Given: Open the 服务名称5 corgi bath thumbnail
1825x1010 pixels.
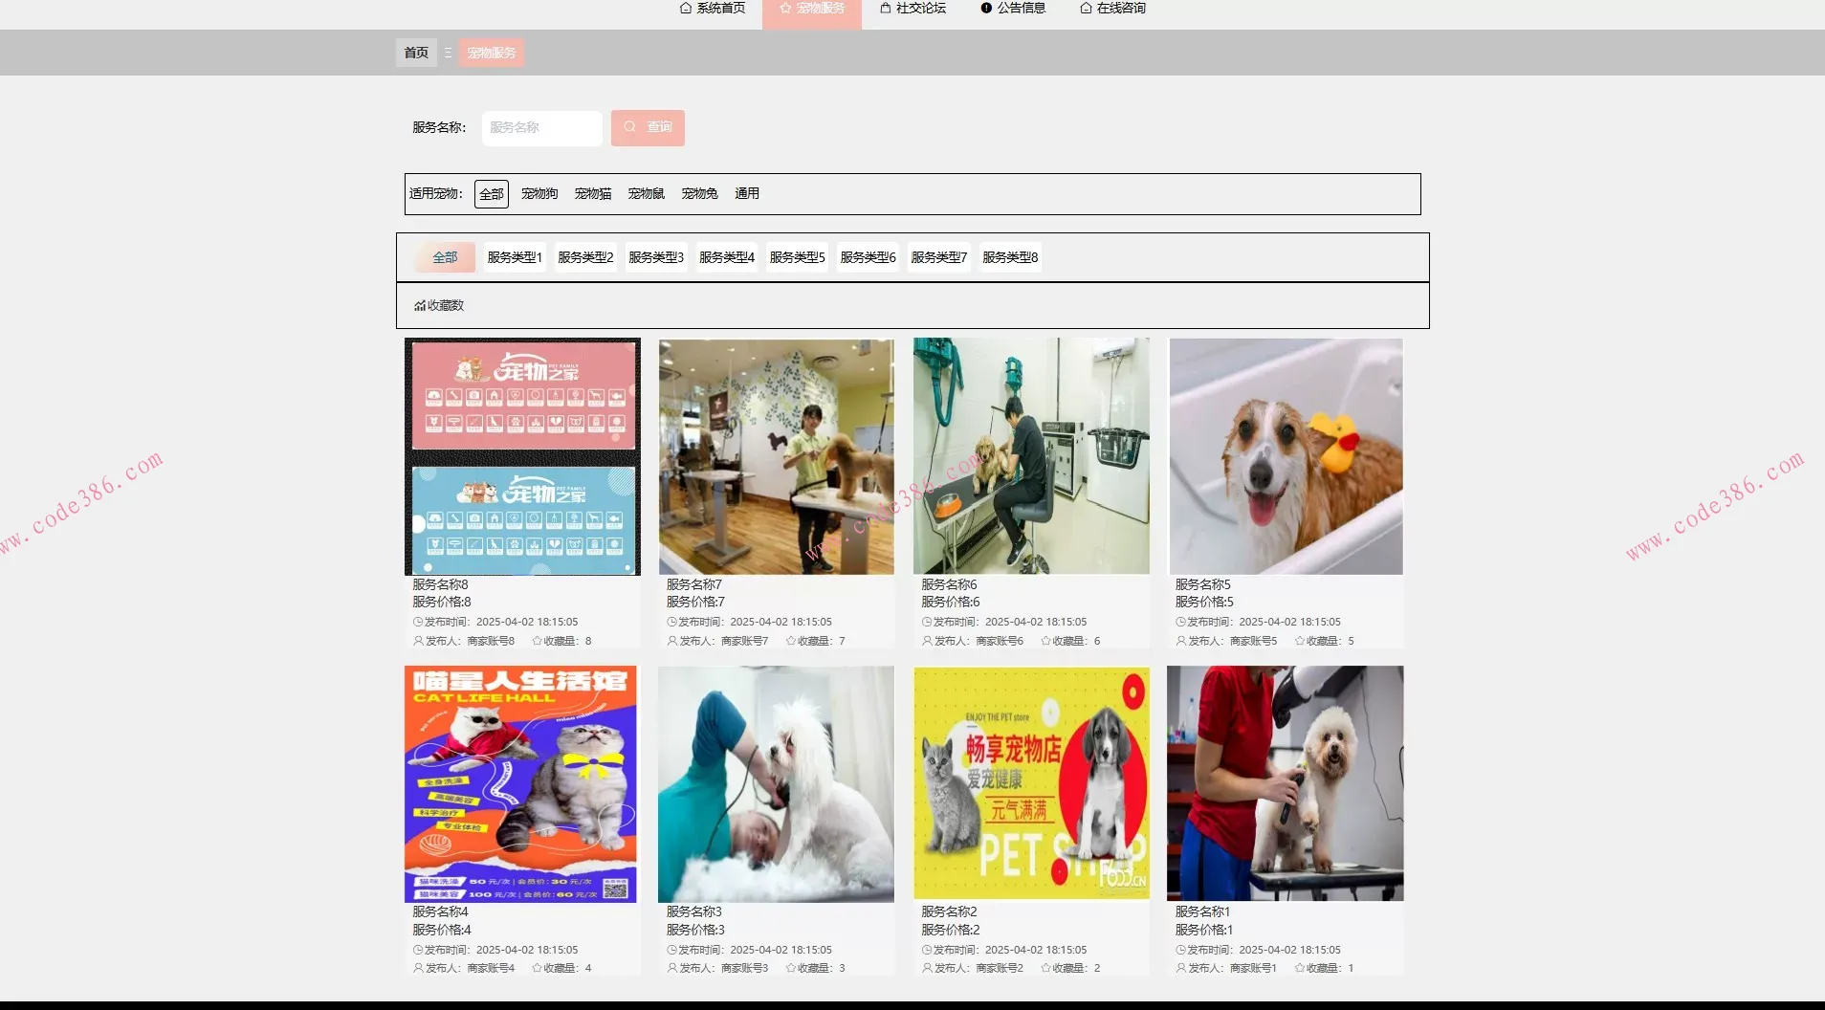Looking at the screenshot, I should point(1286,456).
